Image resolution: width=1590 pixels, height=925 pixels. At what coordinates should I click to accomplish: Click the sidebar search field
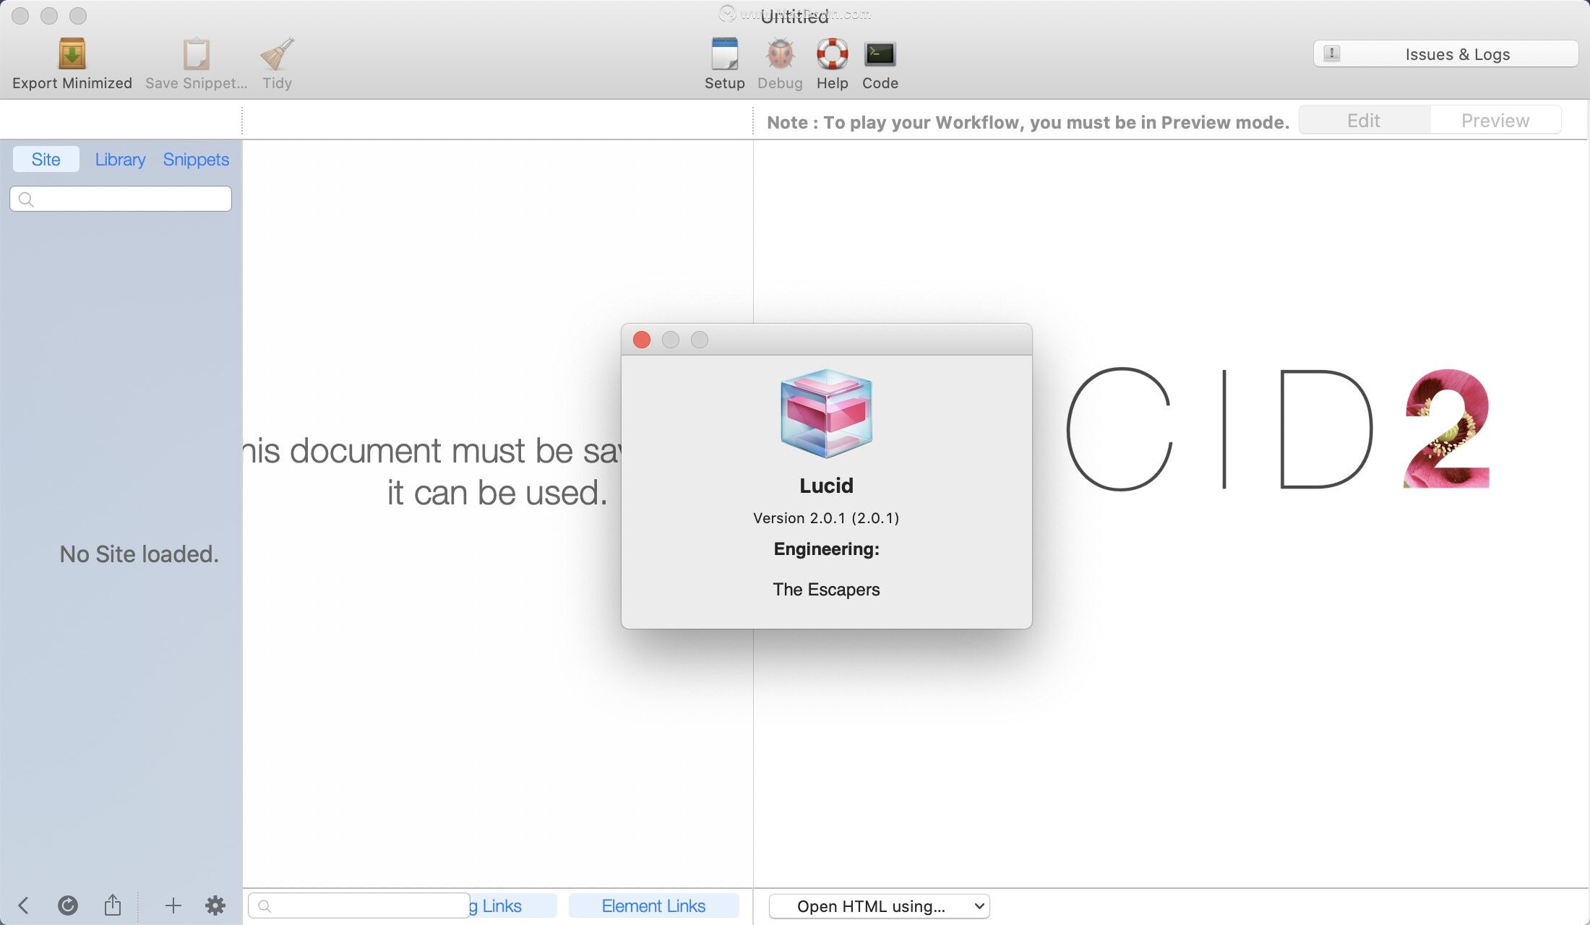(x=121, y=199)
